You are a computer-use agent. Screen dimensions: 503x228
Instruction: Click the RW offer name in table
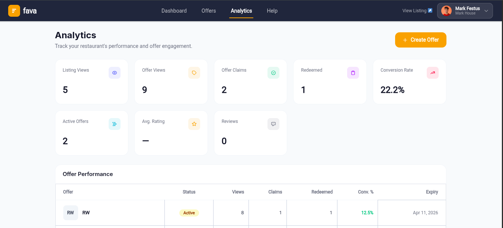pyautogui.click(x=86, y=213)
